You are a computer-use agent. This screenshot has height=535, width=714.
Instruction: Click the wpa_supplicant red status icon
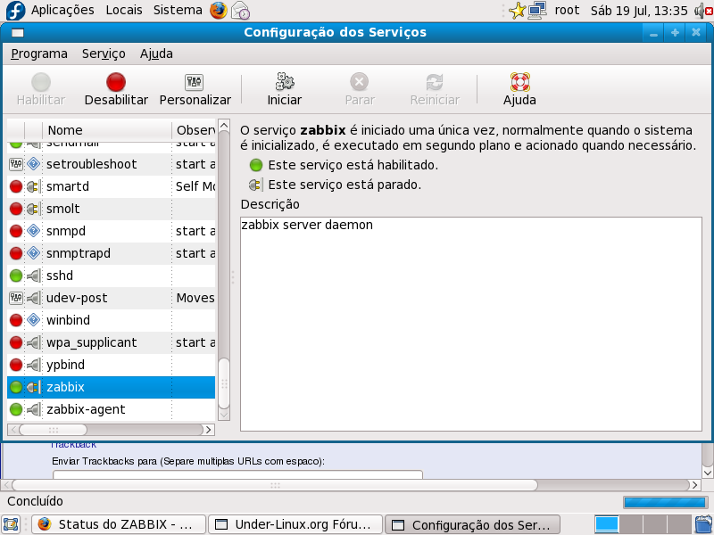pyautogui.click(x=16, y=342)
